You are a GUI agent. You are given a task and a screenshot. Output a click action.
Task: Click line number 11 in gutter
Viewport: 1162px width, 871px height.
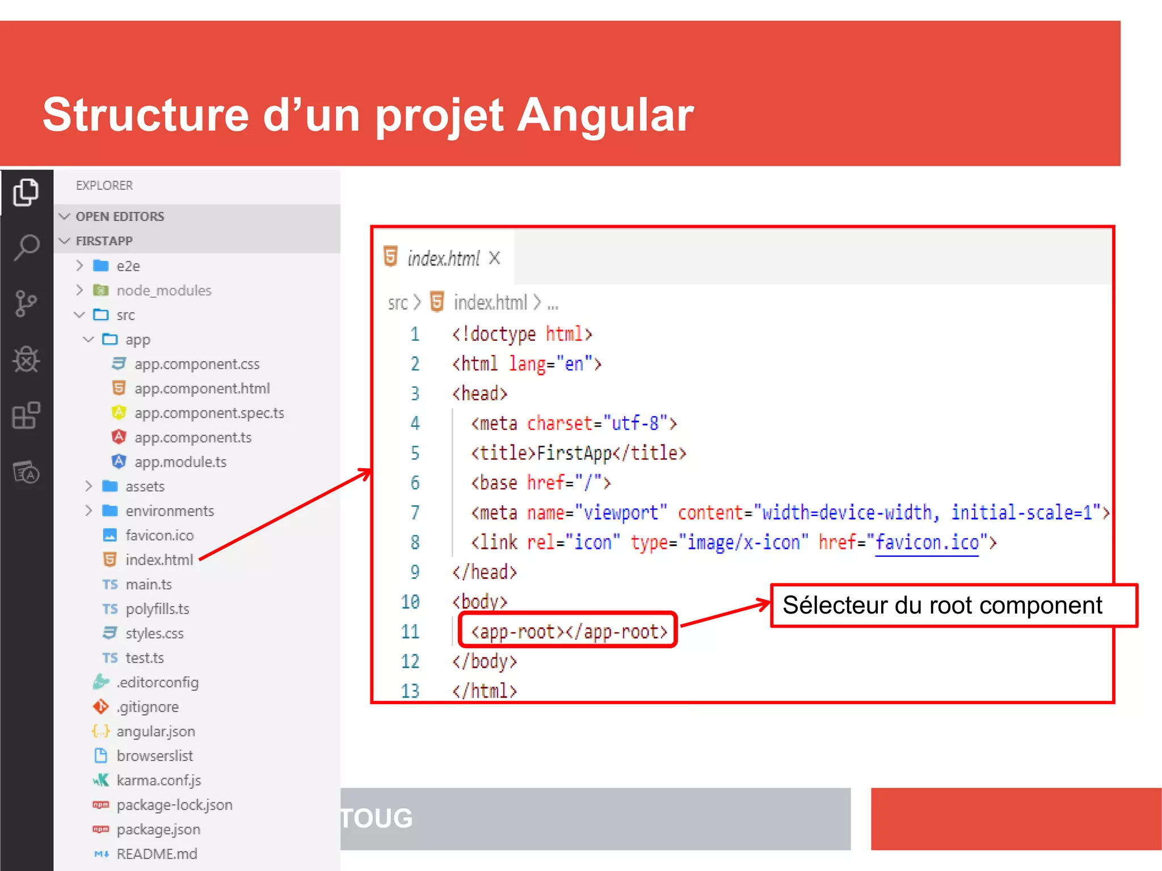tap(410, 632)
